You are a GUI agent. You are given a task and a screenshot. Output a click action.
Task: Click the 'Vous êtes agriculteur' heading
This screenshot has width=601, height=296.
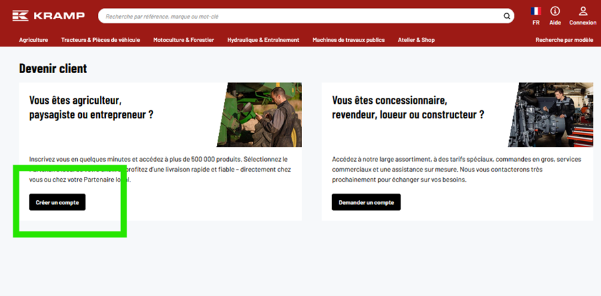pos(91,107)
